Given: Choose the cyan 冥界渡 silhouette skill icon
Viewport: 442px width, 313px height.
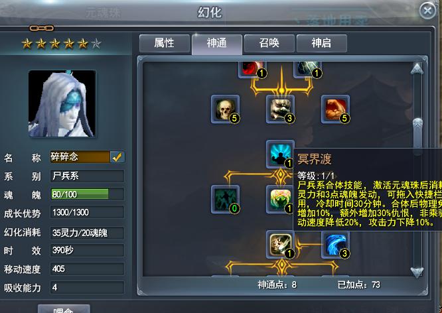Looking at the screenshot, I should [280, 154].
